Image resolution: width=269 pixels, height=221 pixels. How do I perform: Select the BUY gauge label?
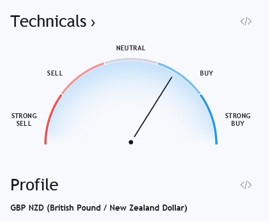(x=207, y=73)
